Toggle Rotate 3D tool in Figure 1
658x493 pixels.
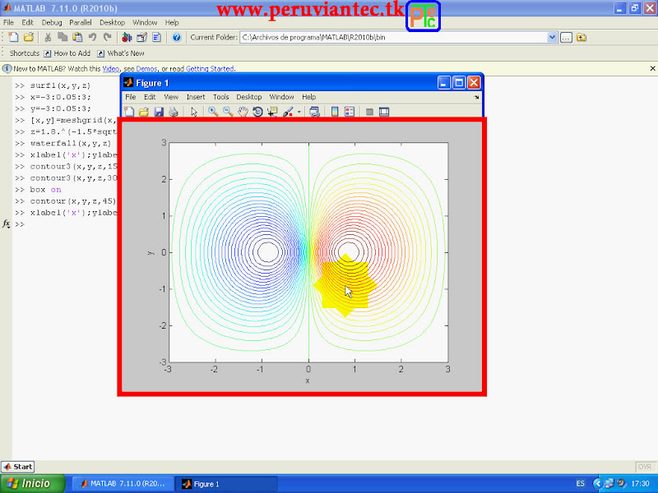tap(257, 112)
